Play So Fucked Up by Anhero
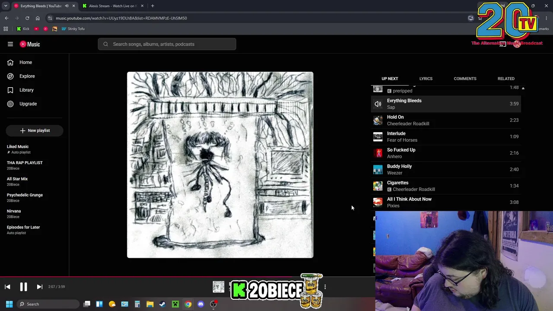553x311 pixels. [x=446, y=153]
